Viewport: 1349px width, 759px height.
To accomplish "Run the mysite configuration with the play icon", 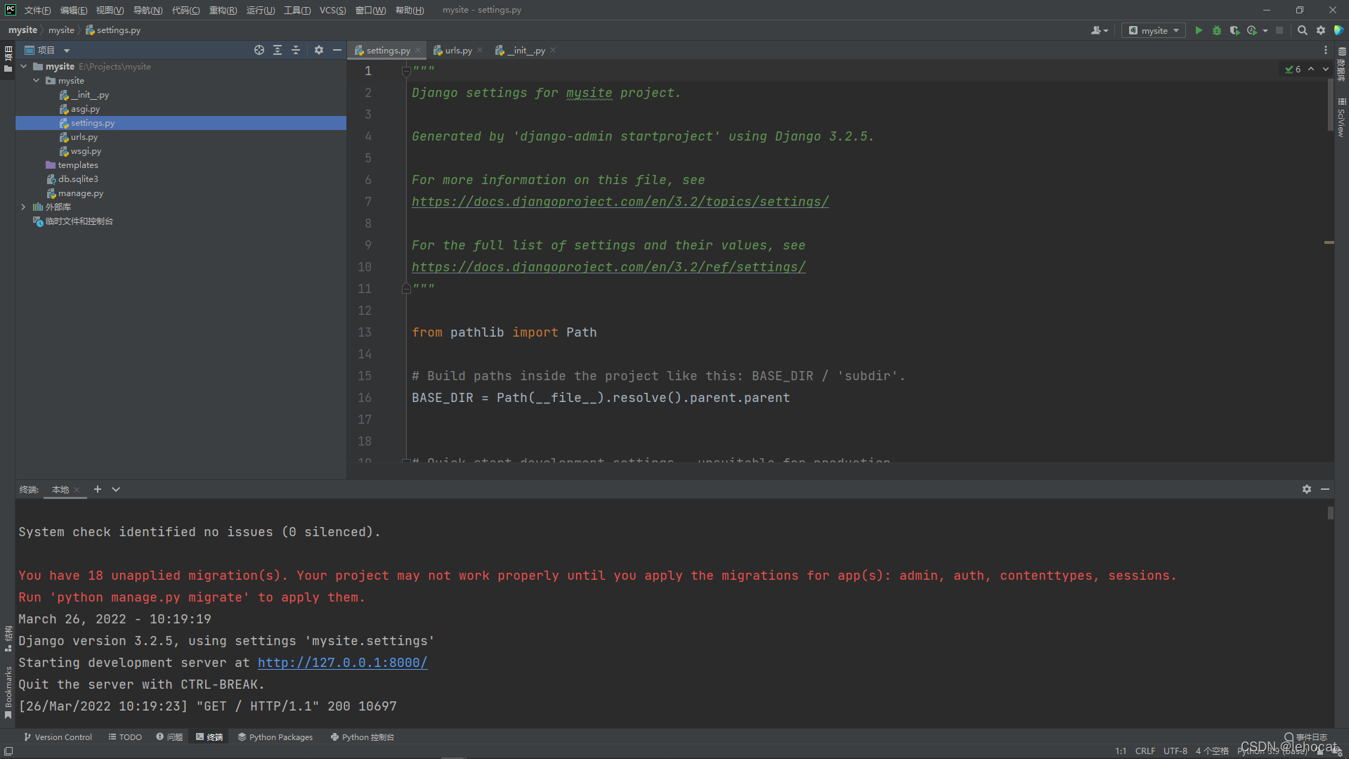I will coord(1199,30).
